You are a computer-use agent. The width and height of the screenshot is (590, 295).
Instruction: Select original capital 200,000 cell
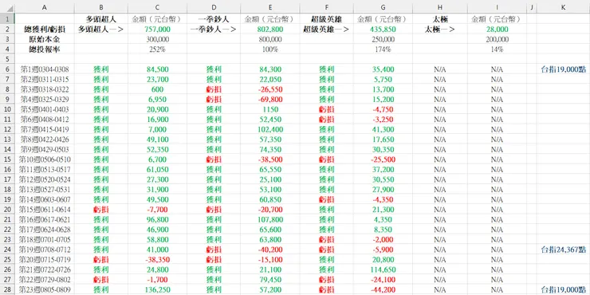(x=497, y=39)
